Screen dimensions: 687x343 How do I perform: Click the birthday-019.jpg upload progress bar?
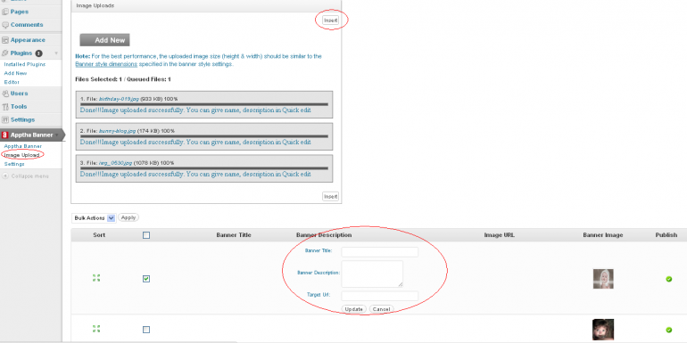[x=204, y=104]
